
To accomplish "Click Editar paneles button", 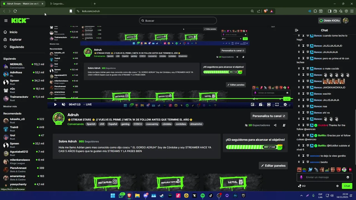I will [273, 166].
